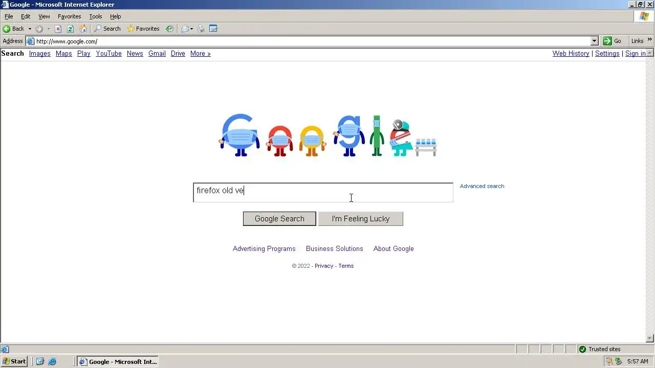Open the Tools menu
The width and height of the screenshot is (655, 368).
(96, 16)
